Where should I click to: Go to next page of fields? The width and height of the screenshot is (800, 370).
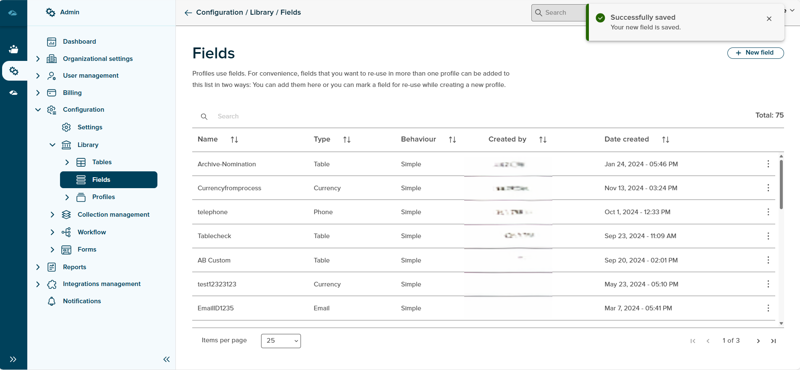tap(758, 341)
